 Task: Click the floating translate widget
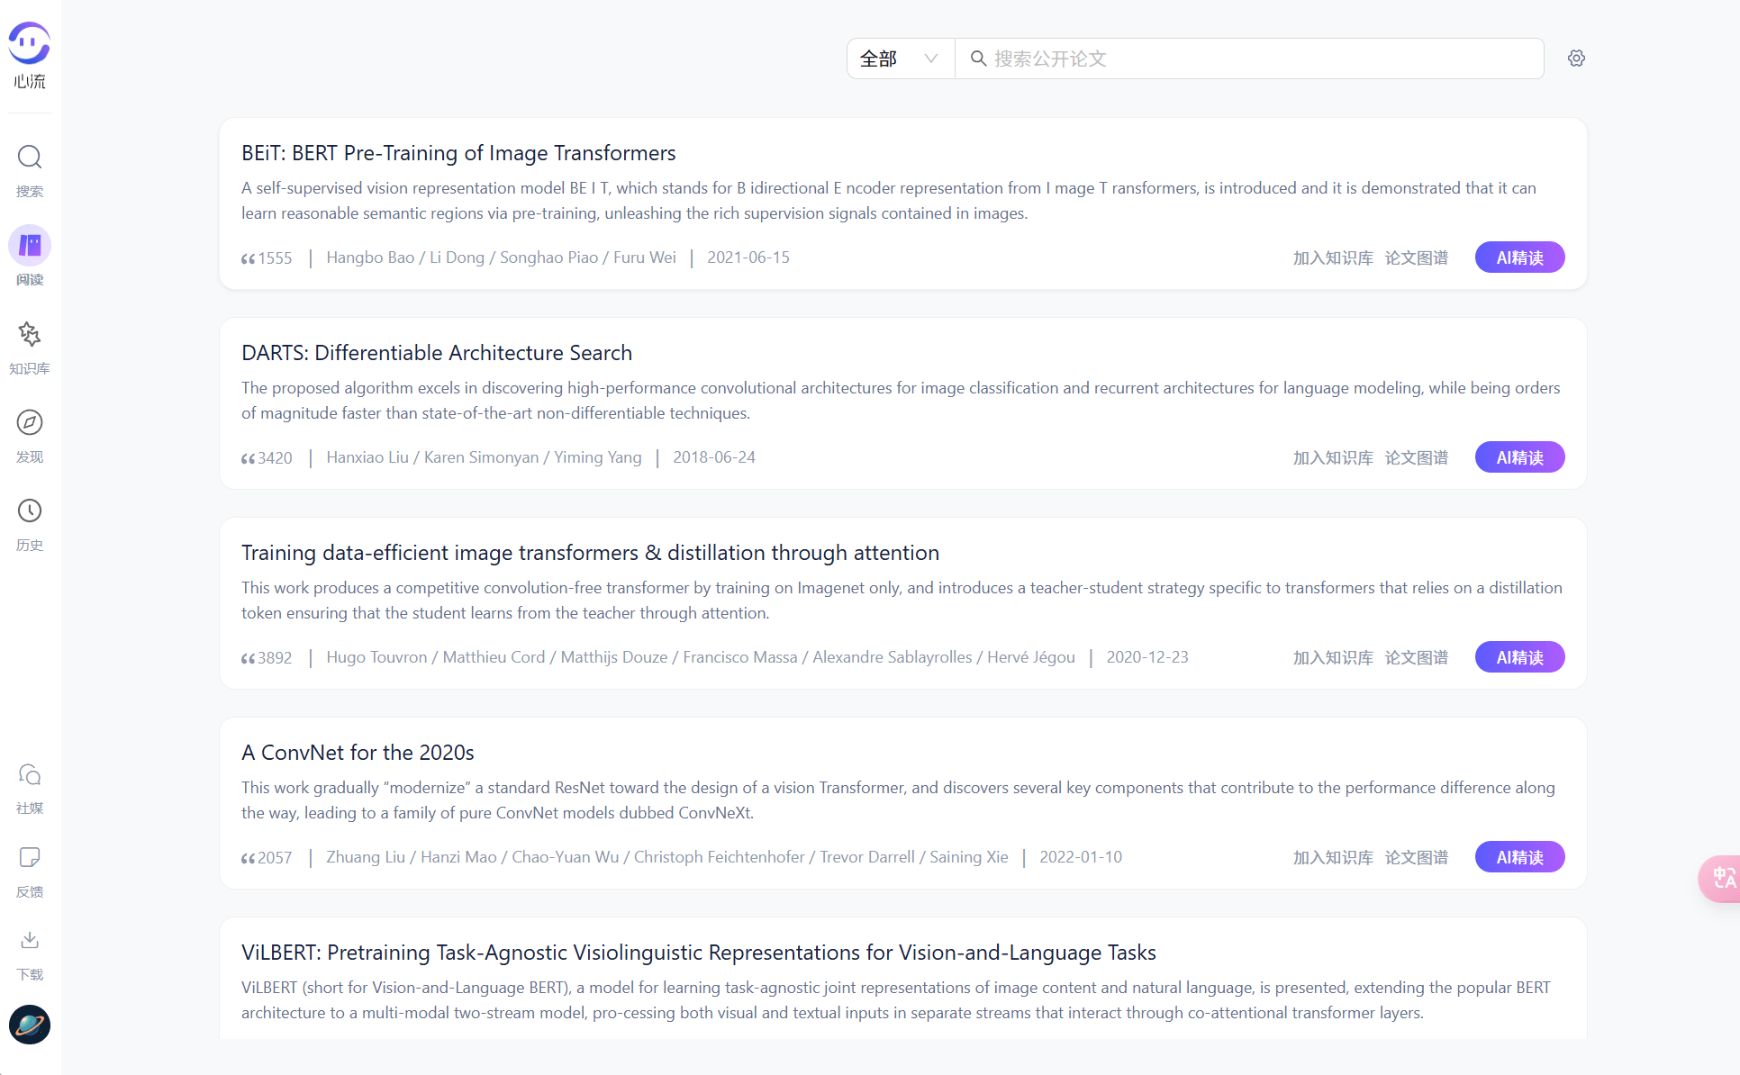coord(1722,878)
